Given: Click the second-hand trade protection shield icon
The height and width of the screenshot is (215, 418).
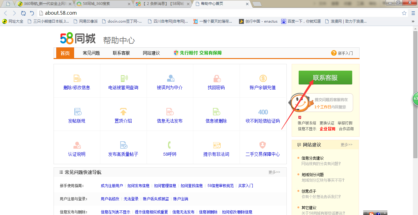Looking at the screenshot, I should (263, 145).
